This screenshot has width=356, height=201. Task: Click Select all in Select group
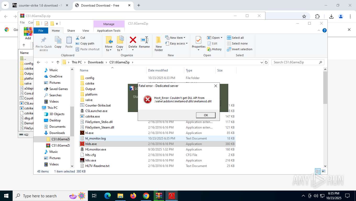point(235,38)
